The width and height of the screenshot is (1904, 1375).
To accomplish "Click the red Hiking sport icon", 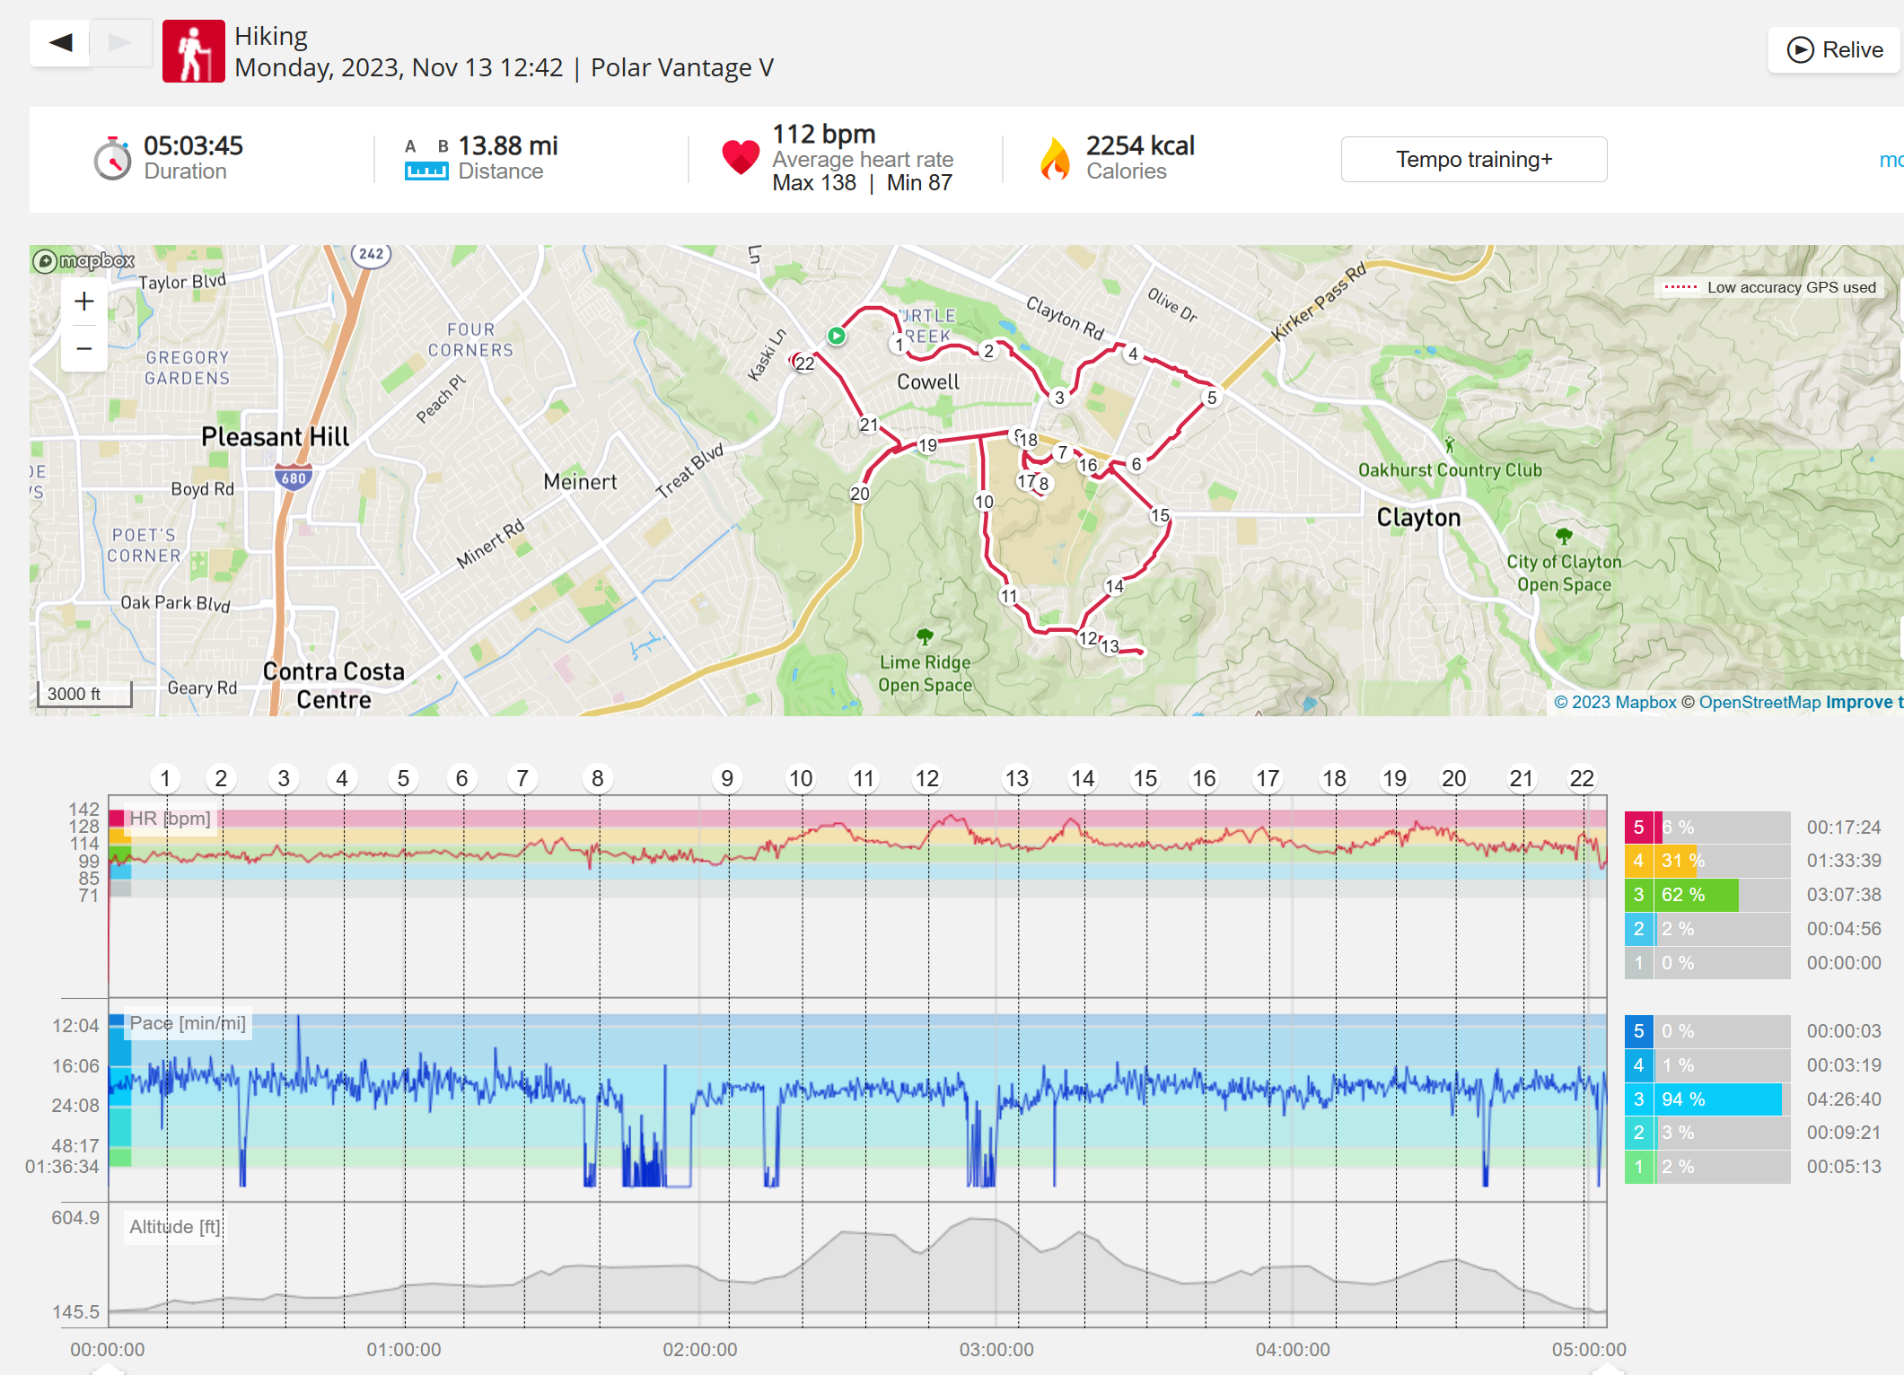I will tap(194, 51).
